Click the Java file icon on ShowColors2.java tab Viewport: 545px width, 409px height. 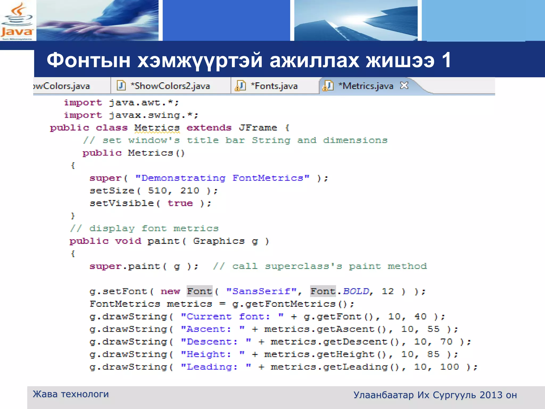pyautogui.click(x=121, y=86)
